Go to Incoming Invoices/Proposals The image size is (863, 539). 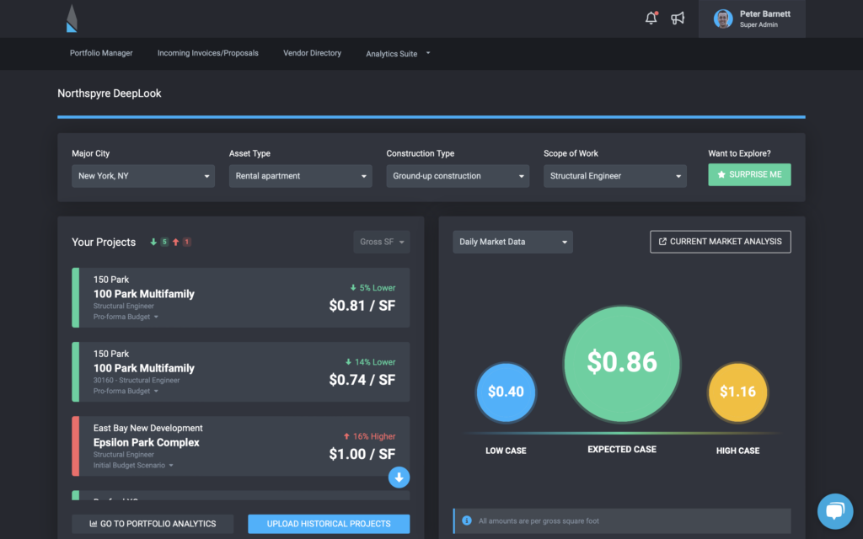point(208,53)
